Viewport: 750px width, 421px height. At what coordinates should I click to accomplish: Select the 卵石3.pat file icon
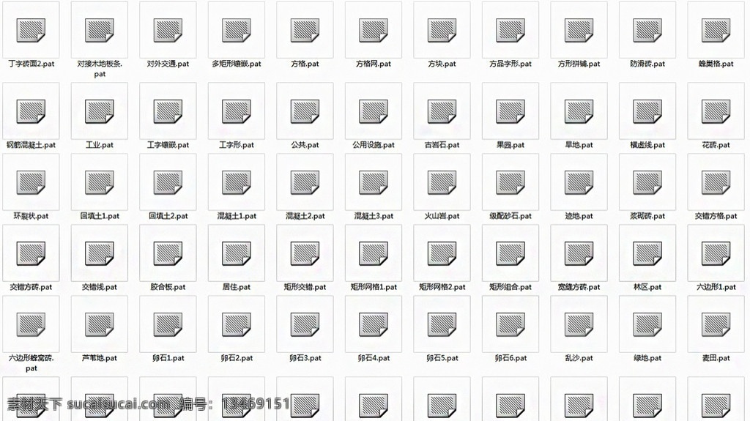305,324
